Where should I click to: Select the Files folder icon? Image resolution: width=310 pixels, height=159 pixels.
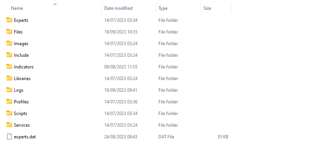click(9, 32)
